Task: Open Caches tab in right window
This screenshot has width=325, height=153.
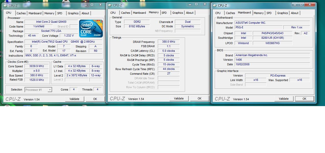Action: (x=231, y=13)
